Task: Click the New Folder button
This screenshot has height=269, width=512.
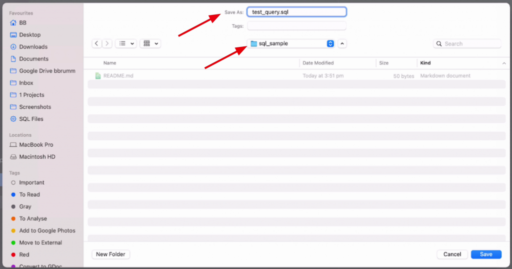Action: click(111, 255)
